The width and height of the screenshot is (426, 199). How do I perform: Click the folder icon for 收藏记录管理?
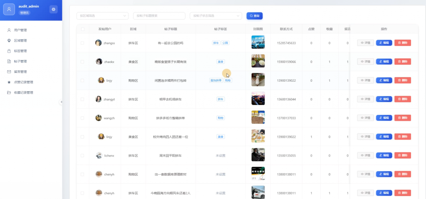[9, 92]
